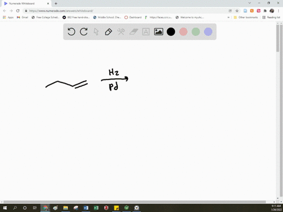Open the orange extension icon

[252, 11]
